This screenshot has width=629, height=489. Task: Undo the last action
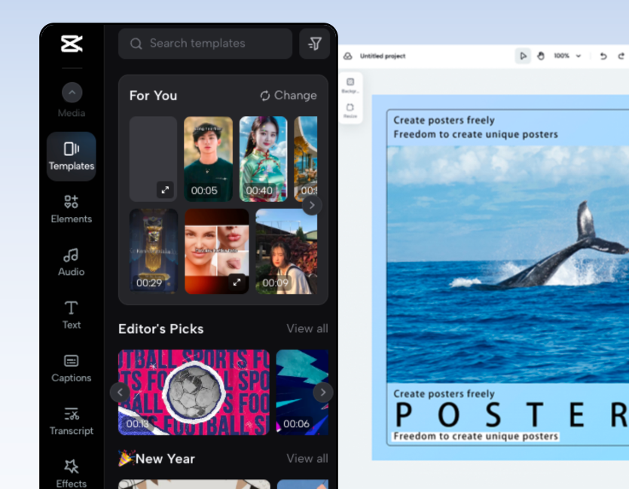click(x=603, y=56)
